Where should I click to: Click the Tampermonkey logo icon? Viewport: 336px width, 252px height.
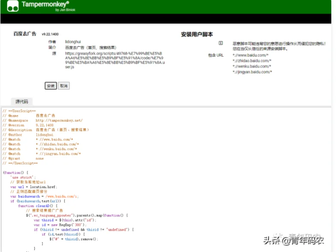click(12, 6)
